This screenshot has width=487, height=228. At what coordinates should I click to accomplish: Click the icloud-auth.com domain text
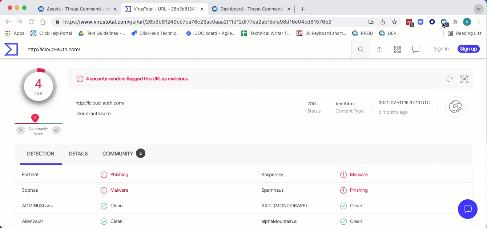click(93, 114)
